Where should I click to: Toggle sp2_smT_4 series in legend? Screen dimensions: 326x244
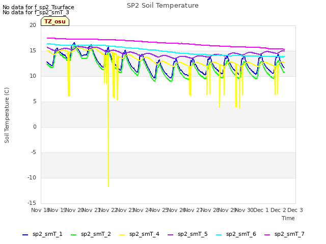tap(139, 234)
